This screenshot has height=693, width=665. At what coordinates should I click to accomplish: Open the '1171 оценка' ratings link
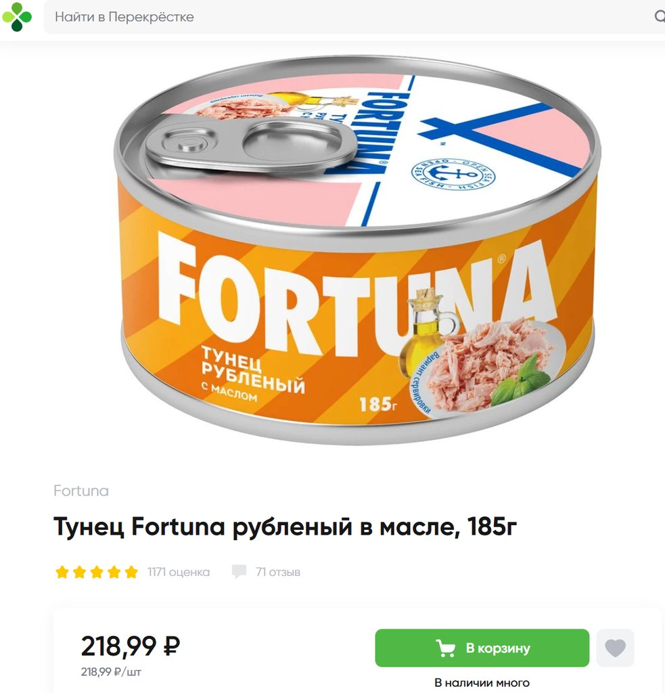tap(179, 572)
